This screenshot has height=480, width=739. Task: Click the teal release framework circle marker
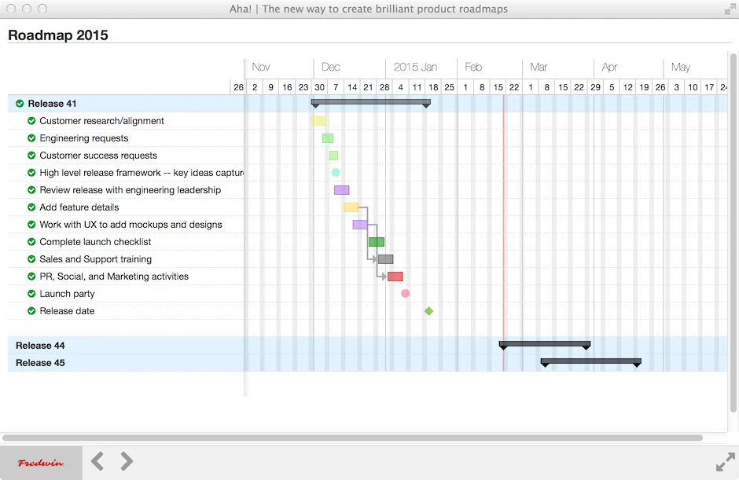[x=336, y=172]
